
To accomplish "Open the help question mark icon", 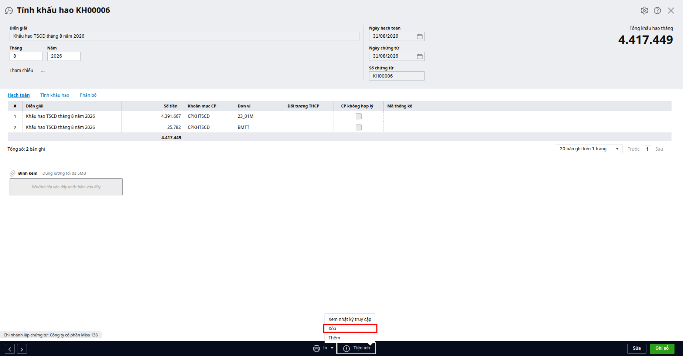I will tap(658, 11).
